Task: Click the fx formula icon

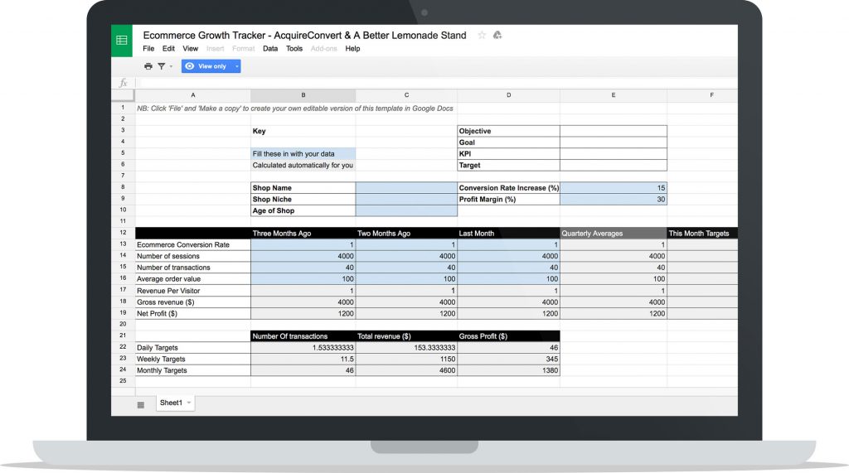Action: coord(124,83)
